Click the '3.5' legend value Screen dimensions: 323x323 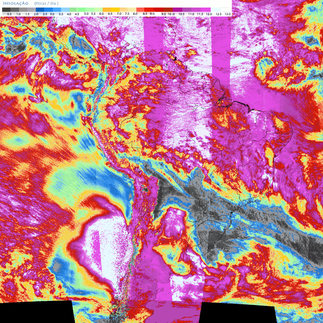point(61,14)
